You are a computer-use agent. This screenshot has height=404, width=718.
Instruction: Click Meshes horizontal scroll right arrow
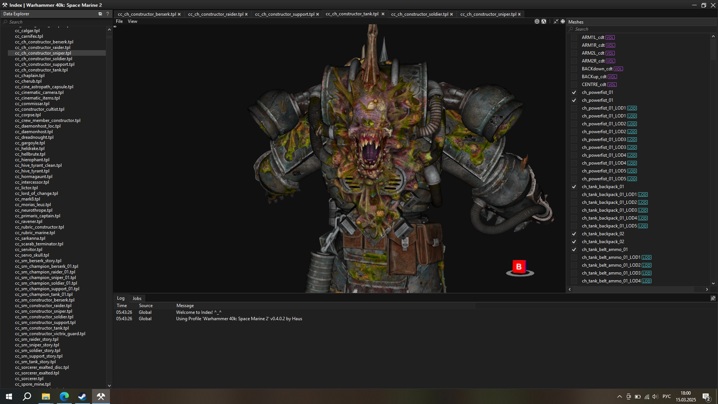(707, 289)
